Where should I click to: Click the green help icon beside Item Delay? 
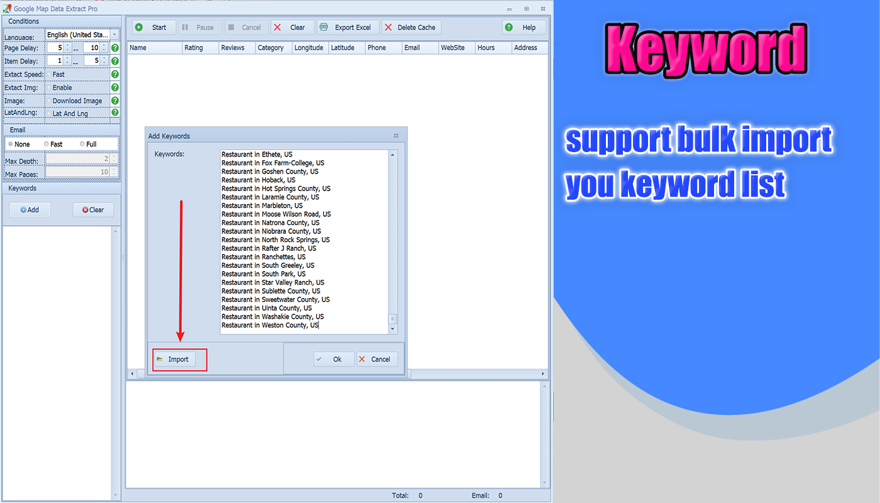[115, 61]
